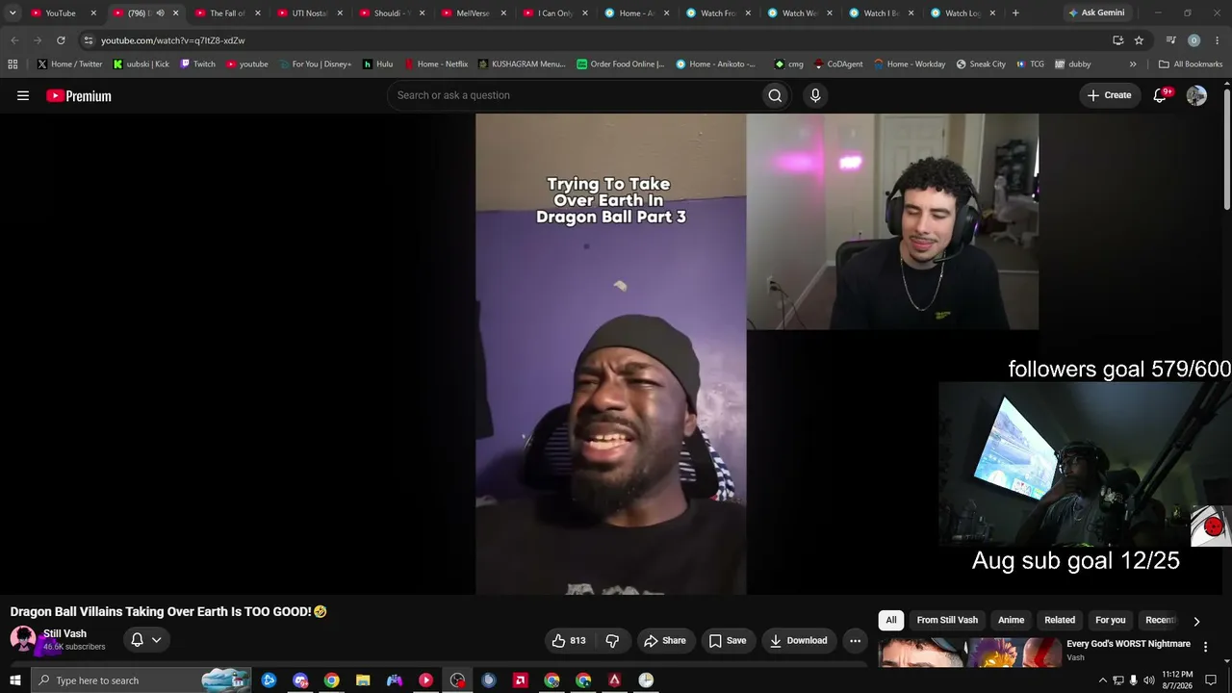Click the search magnifier button
This screenshot has width=1232, height=693.
775,95
